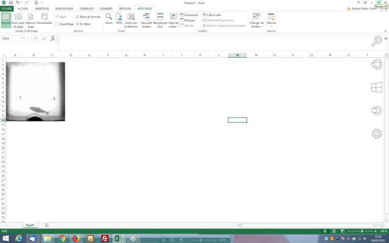
Task: Open the MISE EN PAGE ribbon tab
Action: (65, 9)
